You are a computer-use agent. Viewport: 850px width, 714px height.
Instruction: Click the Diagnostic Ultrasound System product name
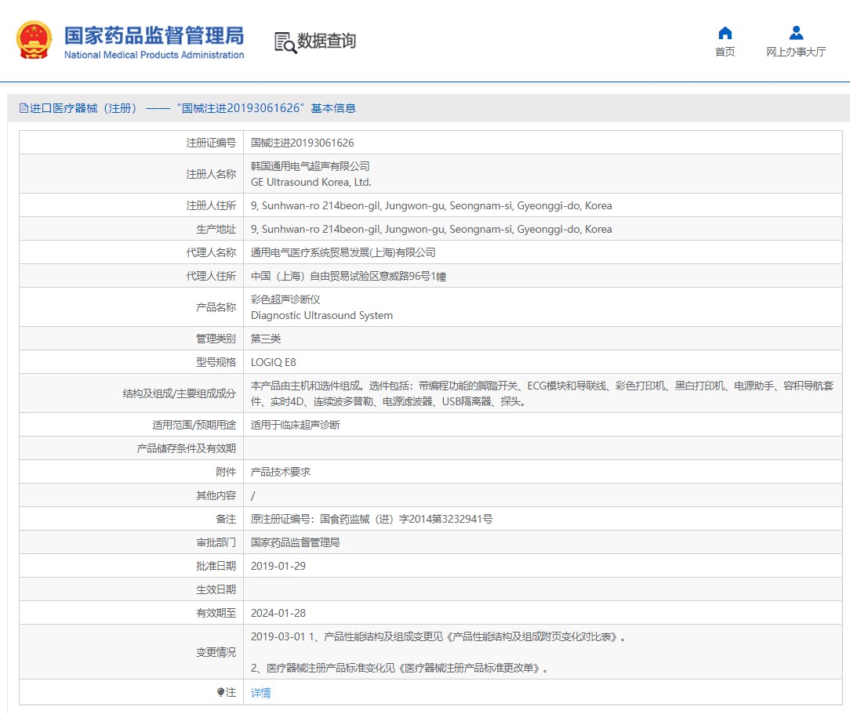click(321, 315)
